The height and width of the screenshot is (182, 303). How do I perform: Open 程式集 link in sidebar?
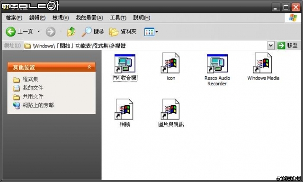tap(30, 79)
